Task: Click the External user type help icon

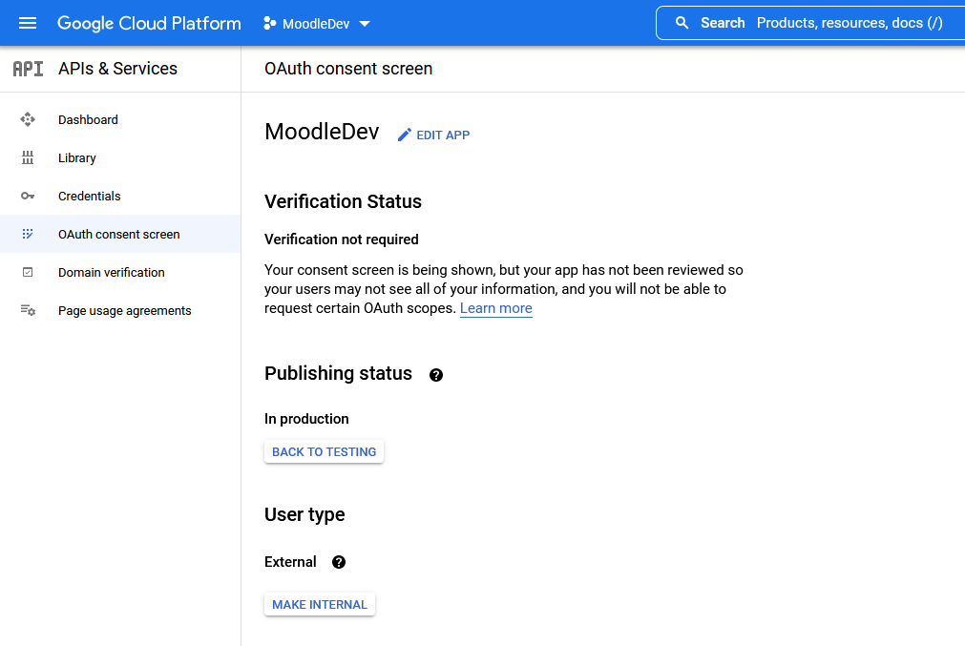Action: [x=339, y=562]
